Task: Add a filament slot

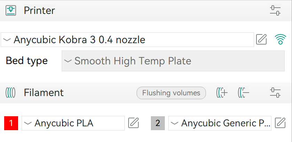Action: click(222, 93)
